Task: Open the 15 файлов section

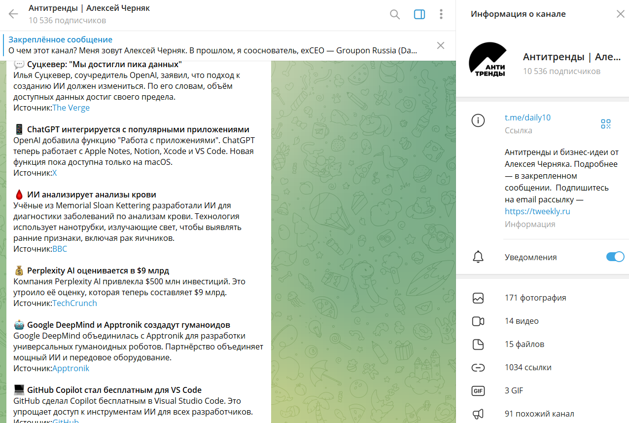Action: click(542, 345)
